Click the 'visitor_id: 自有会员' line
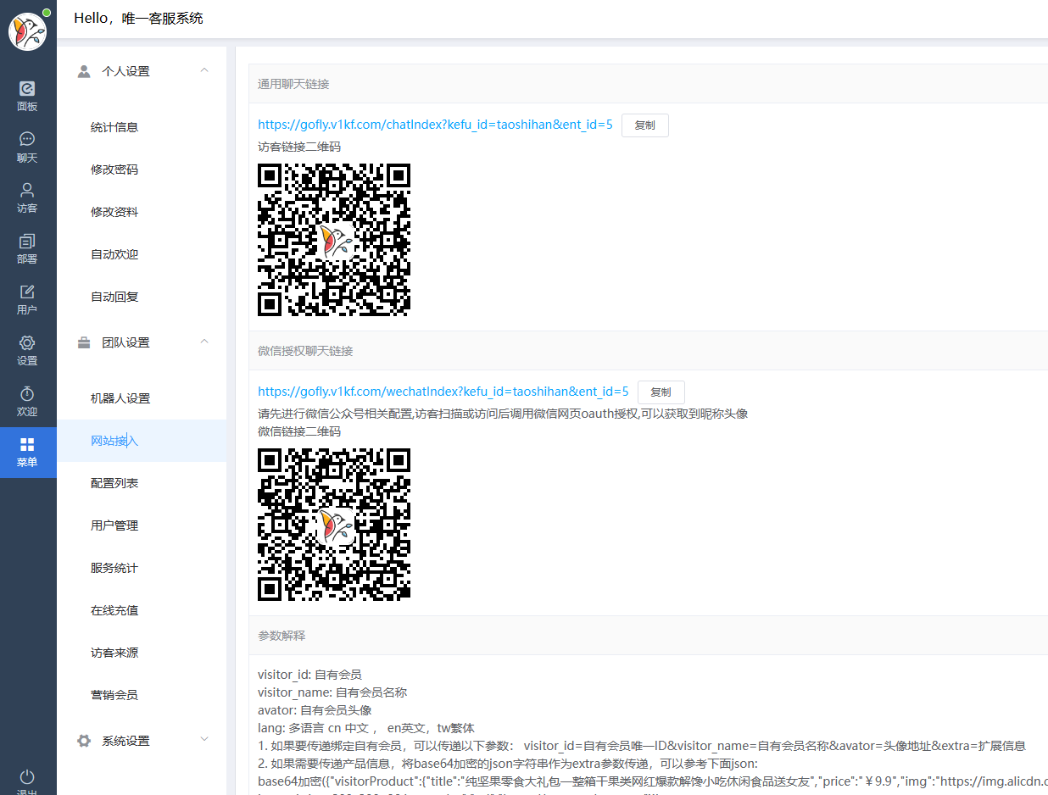Image resolution: width=1048 pixels, height=795 pixels. coord(309,675)
